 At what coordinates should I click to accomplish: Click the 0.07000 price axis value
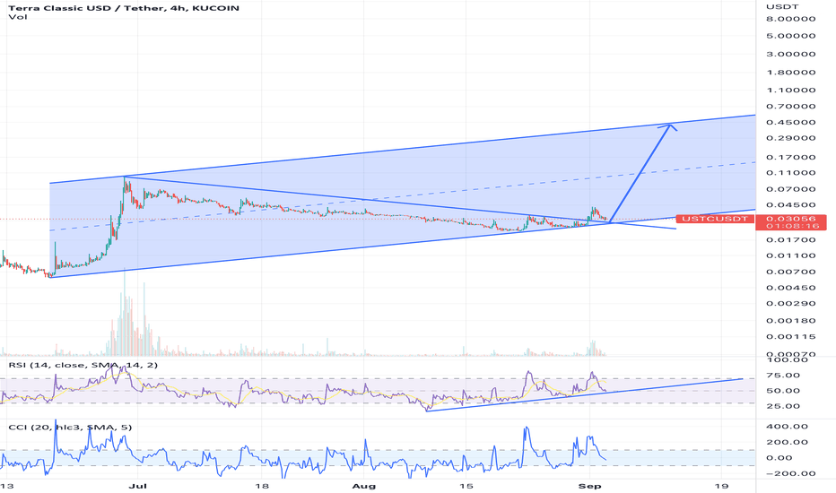tap(790, 189)
